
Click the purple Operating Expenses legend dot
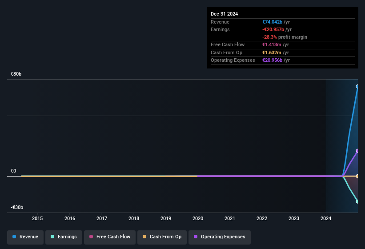pyautogui.click(x=196, y=237)
